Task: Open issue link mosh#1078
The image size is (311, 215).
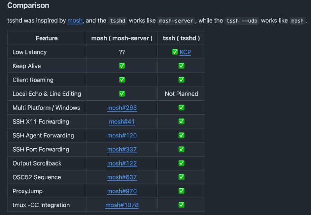Action: point(122,205)
